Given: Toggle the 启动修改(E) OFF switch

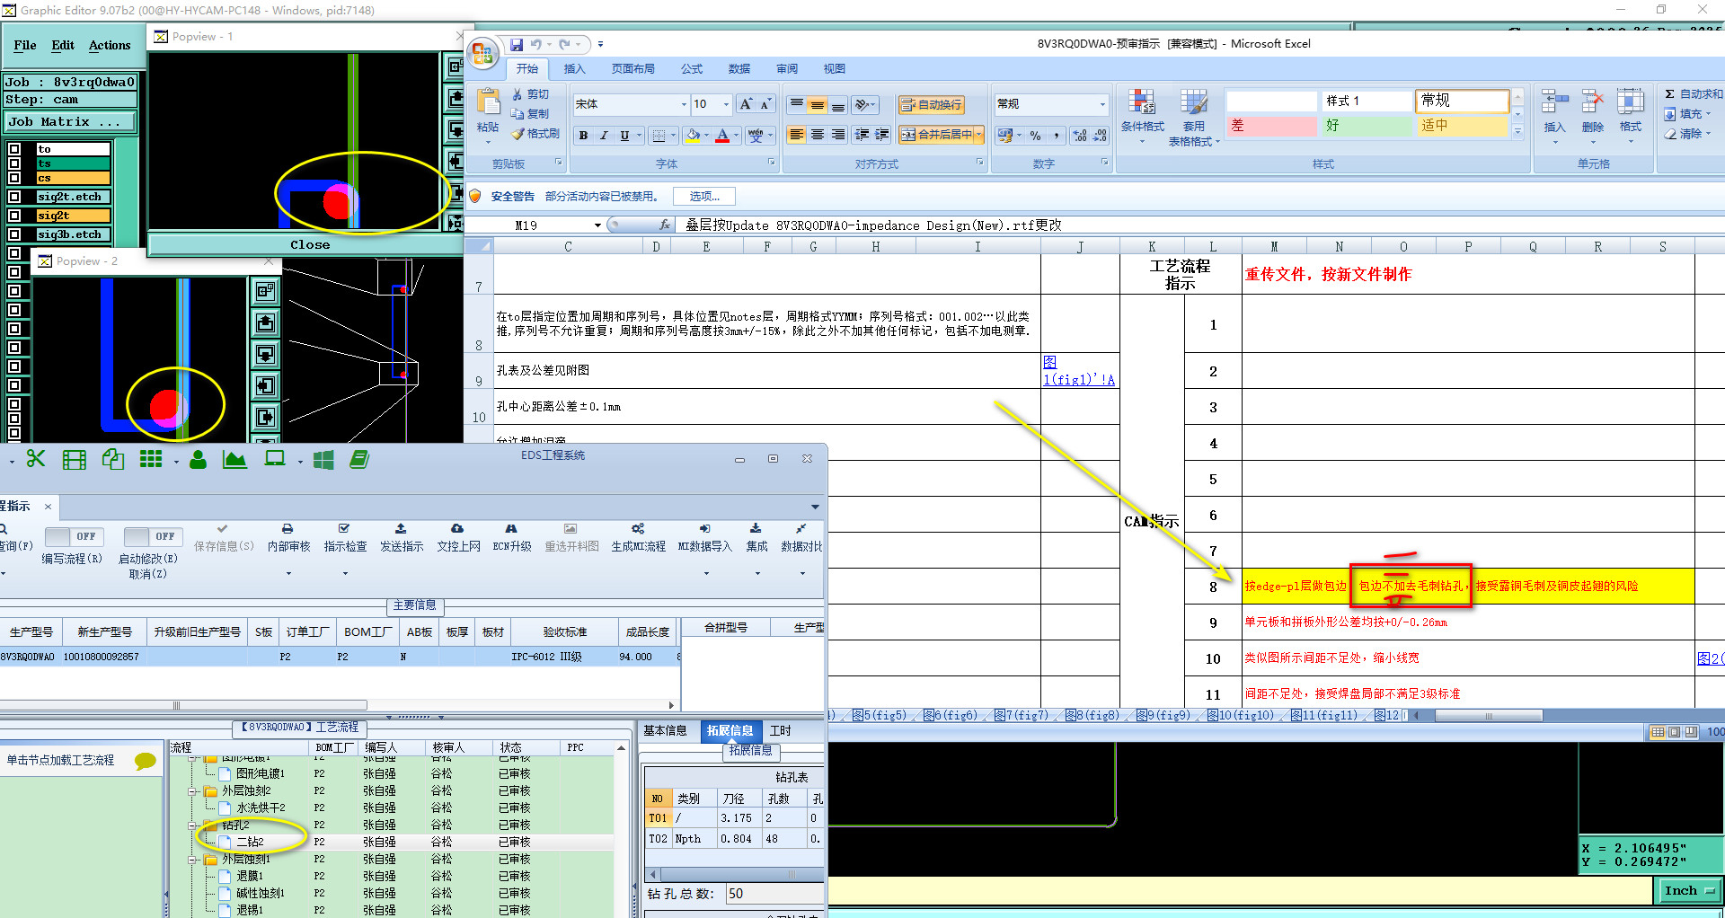Looking at the screenshot, I should 153,536.
